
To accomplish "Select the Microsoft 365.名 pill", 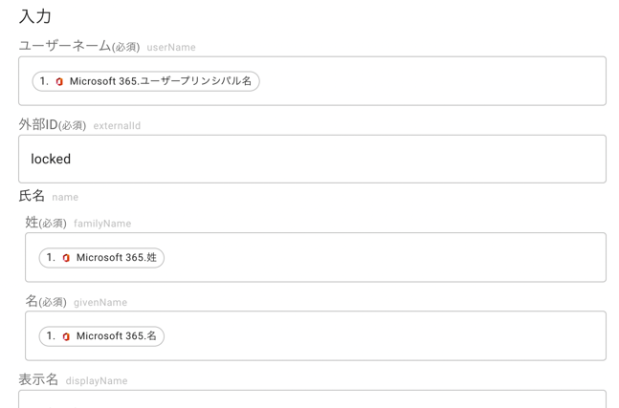I will [x=101, y=336].
